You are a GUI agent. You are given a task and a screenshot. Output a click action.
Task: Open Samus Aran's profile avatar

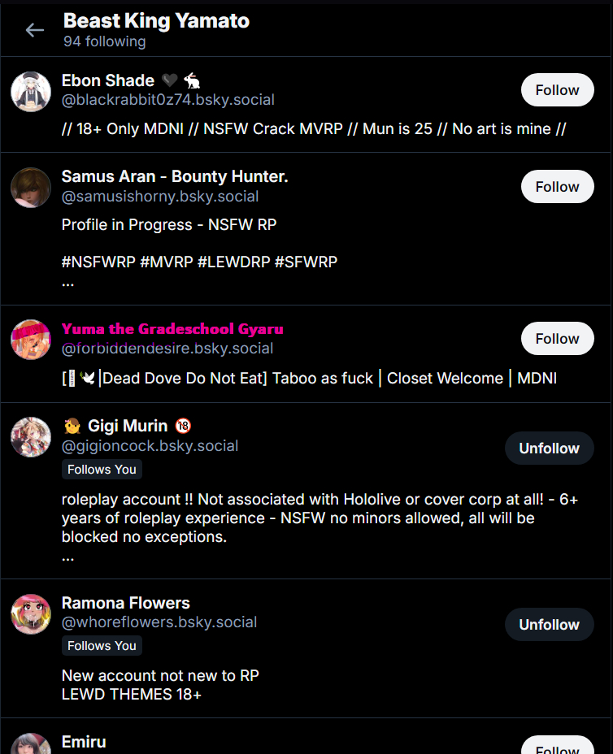tap(31, 188)
